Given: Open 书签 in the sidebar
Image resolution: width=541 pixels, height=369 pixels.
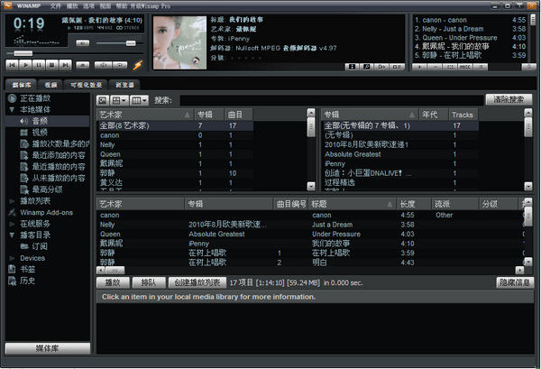Looking at the screenshot, I should [x=28, y=269].
